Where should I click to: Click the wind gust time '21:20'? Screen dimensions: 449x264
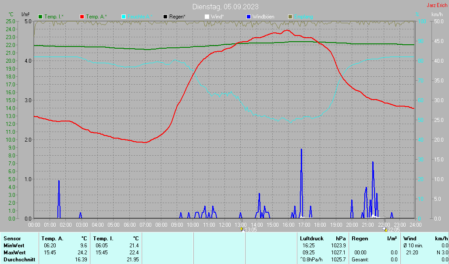[412, 253]
